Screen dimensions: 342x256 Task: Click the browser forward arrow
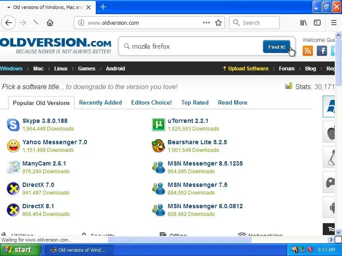23,23
